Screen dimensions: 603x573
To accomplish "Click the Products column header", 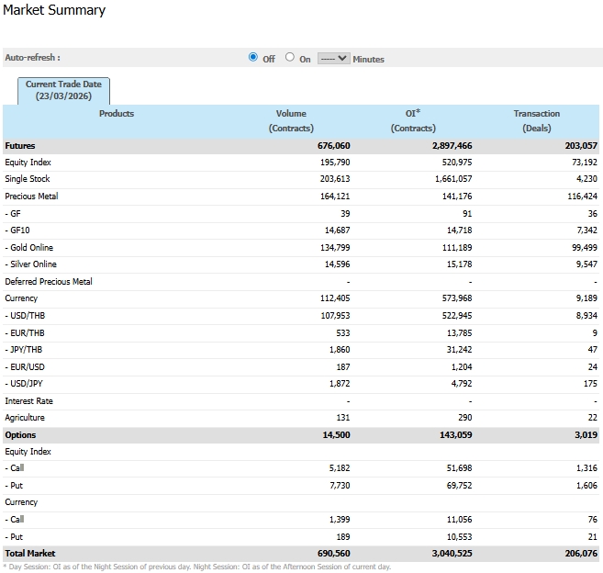I will [x=117, y=114].
